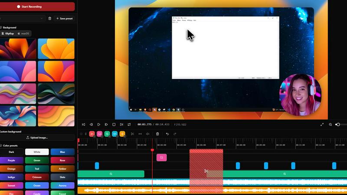Switch to the macOS backgrounds tab

point(23,34)
